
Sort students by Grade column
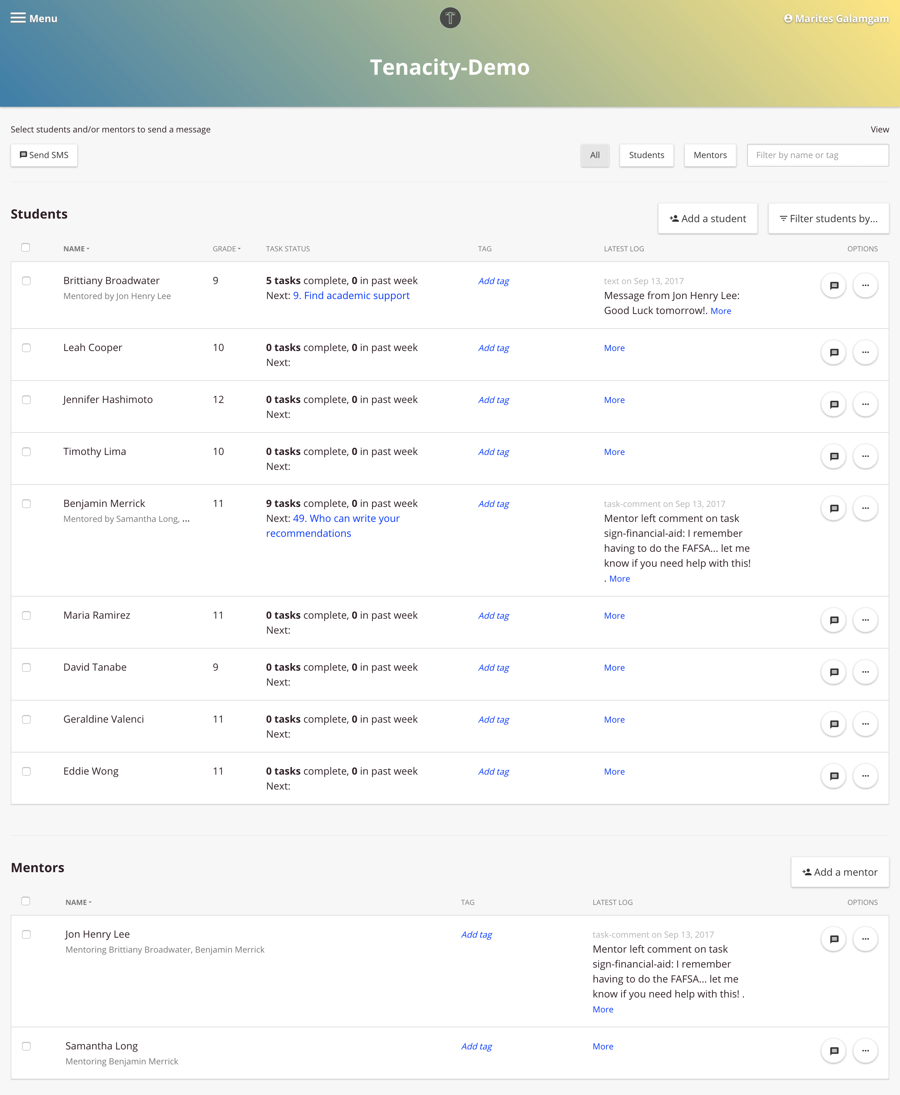pyautogui.click(x=227, y=249)
